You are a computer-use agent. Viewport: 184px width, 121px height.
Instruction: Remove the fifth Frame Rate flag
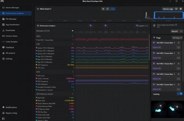tap(179, 85)
